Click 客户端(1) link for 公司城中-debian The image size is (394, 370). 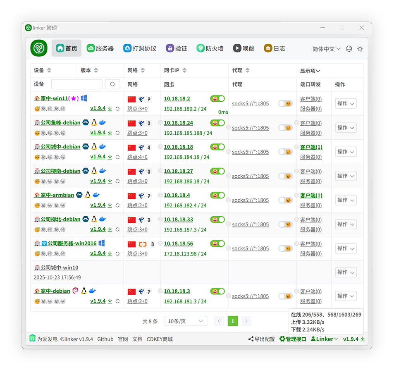pos(311,147)
